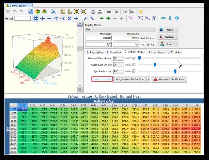Click the blue help circle icon beside graph
Viewport: 209px width, 160px height.
click(x=80, y=25)
